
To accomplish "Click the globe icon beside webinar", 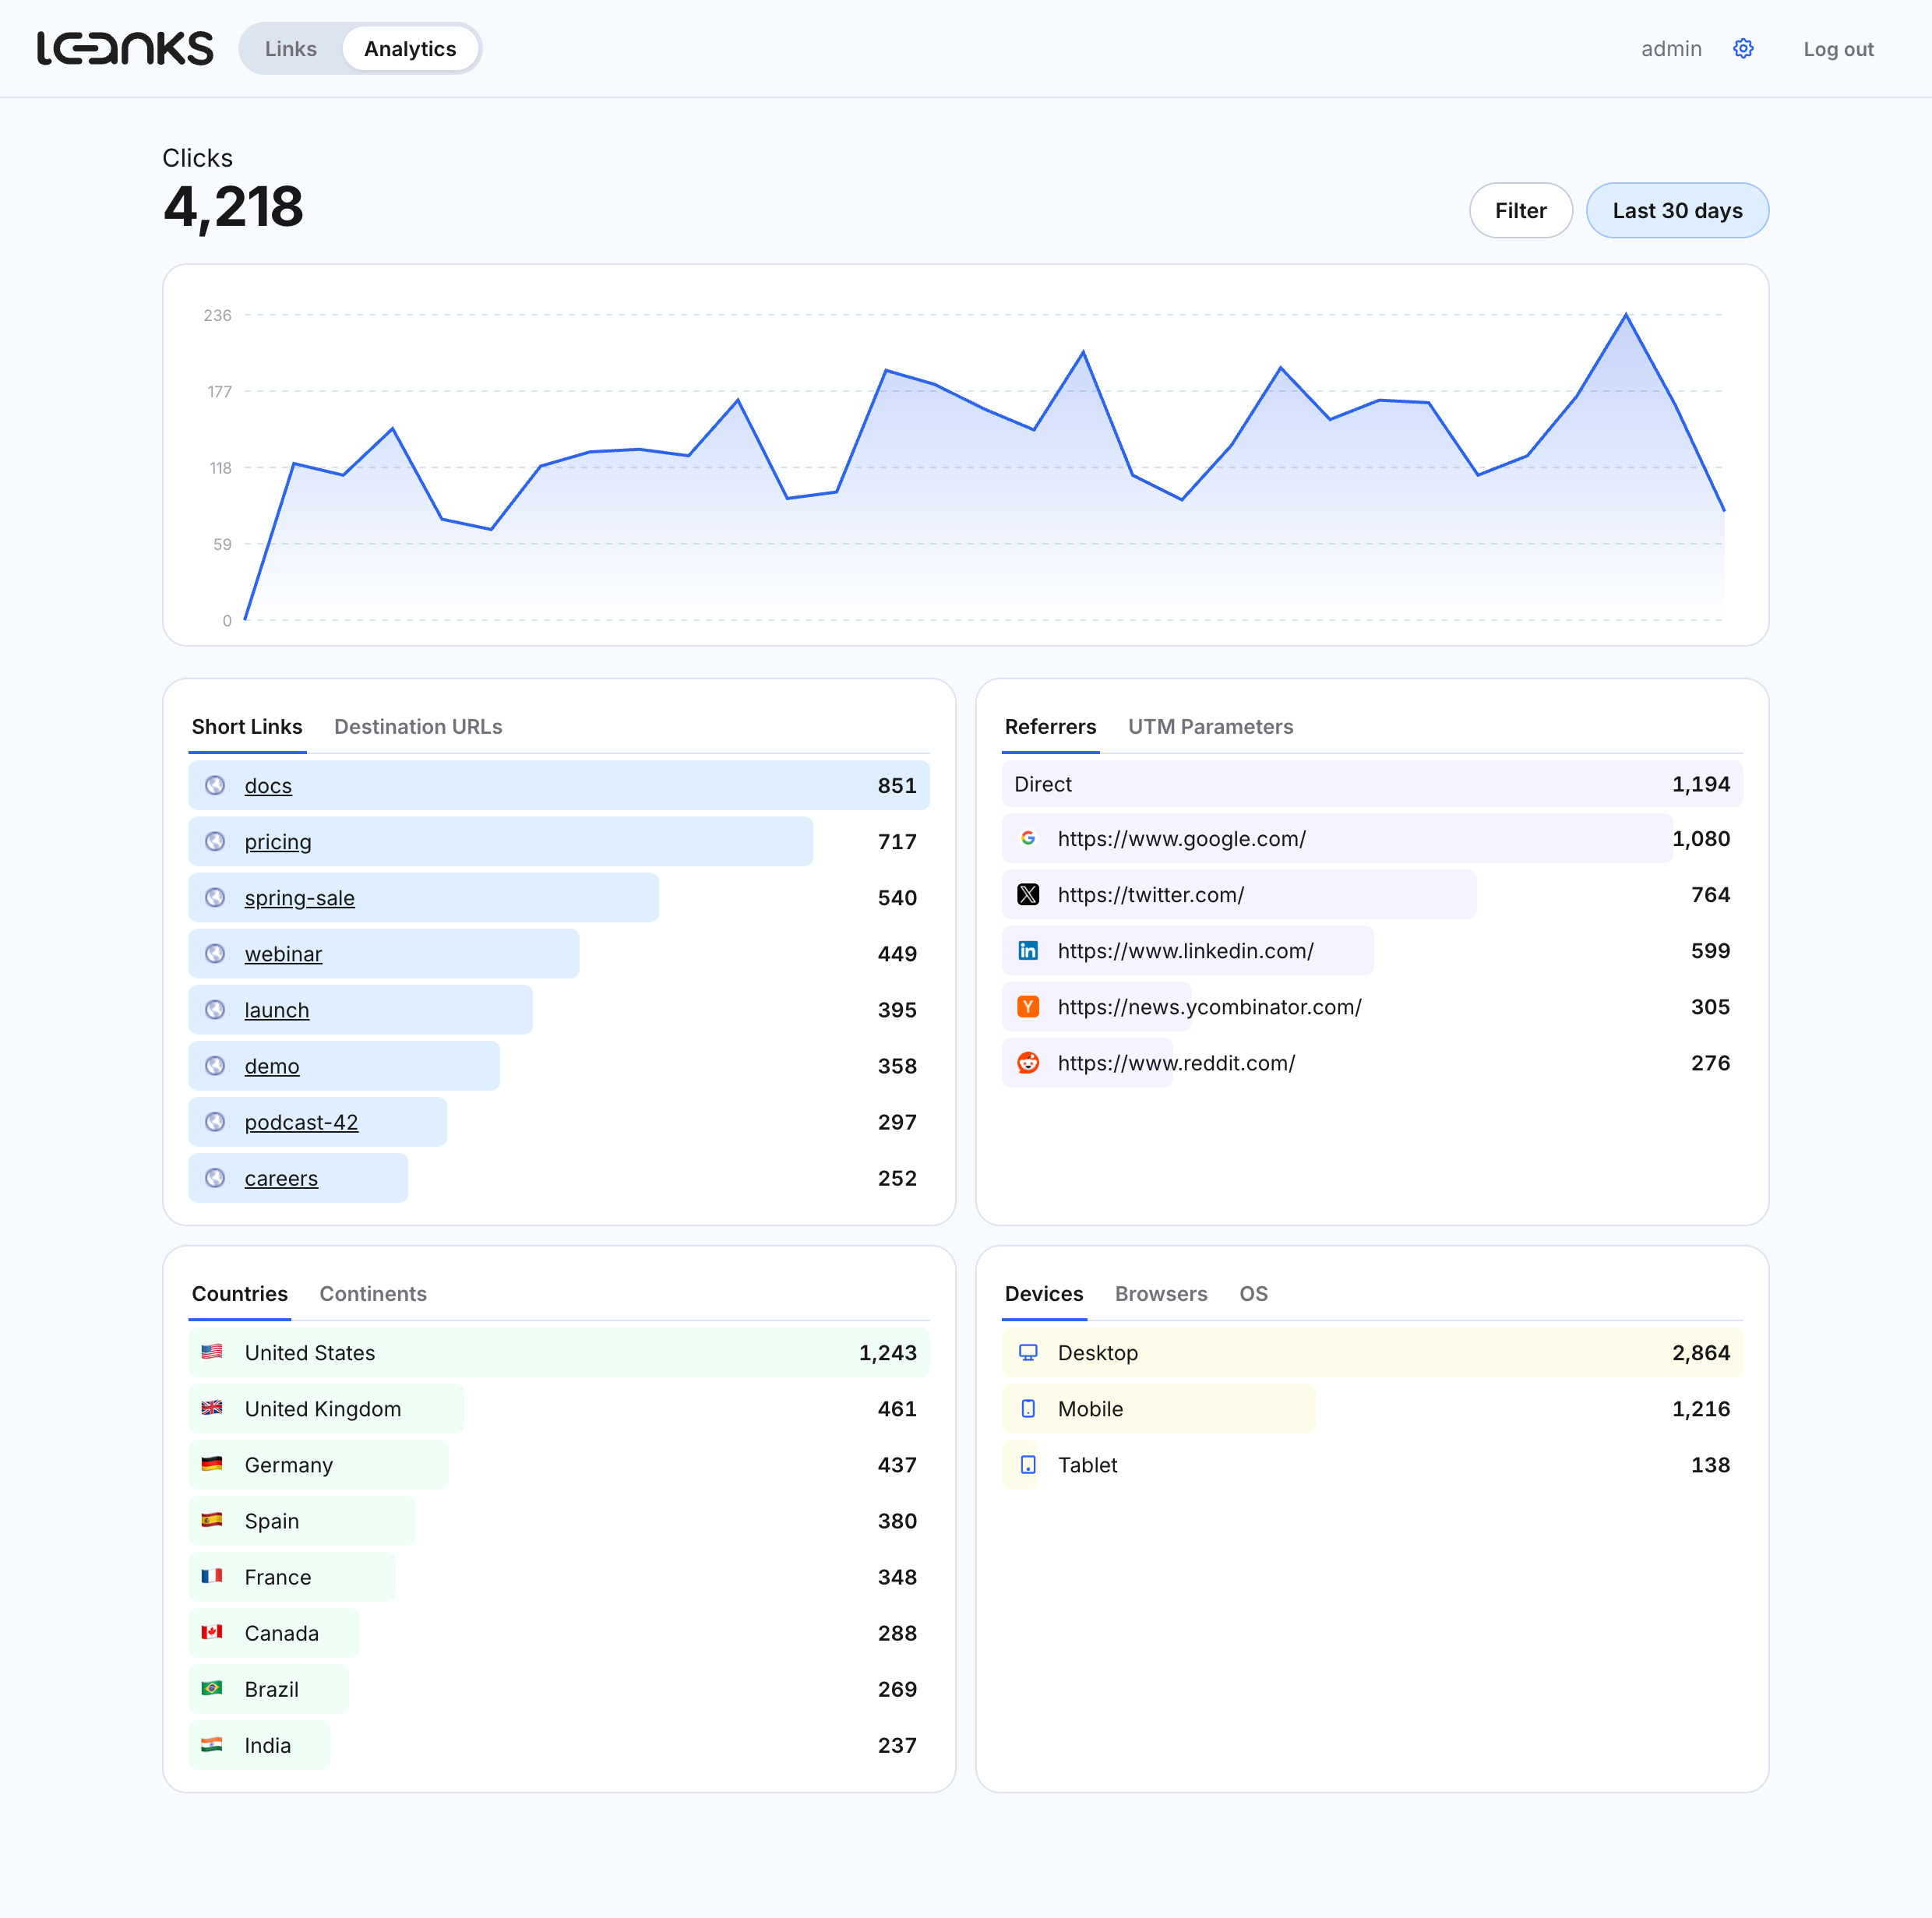I will click(x=215, y=953).
